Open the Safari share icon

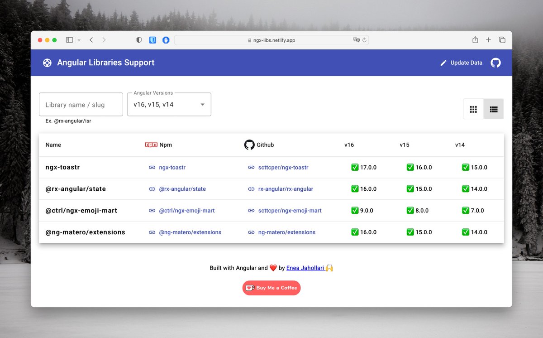475,40
